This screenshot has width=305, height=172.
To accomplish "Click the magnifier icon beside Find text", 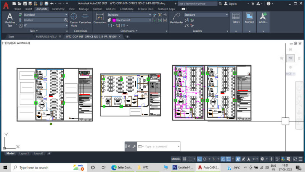I will point(66,20).
